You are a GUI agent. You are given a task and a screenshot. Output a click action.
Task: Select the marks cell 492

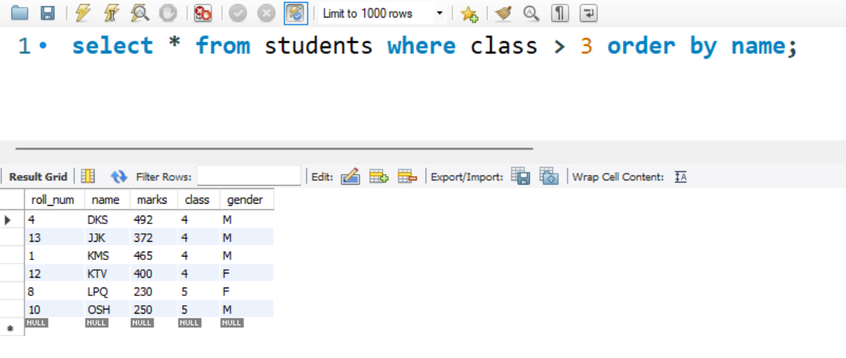(x=154, y=219)
